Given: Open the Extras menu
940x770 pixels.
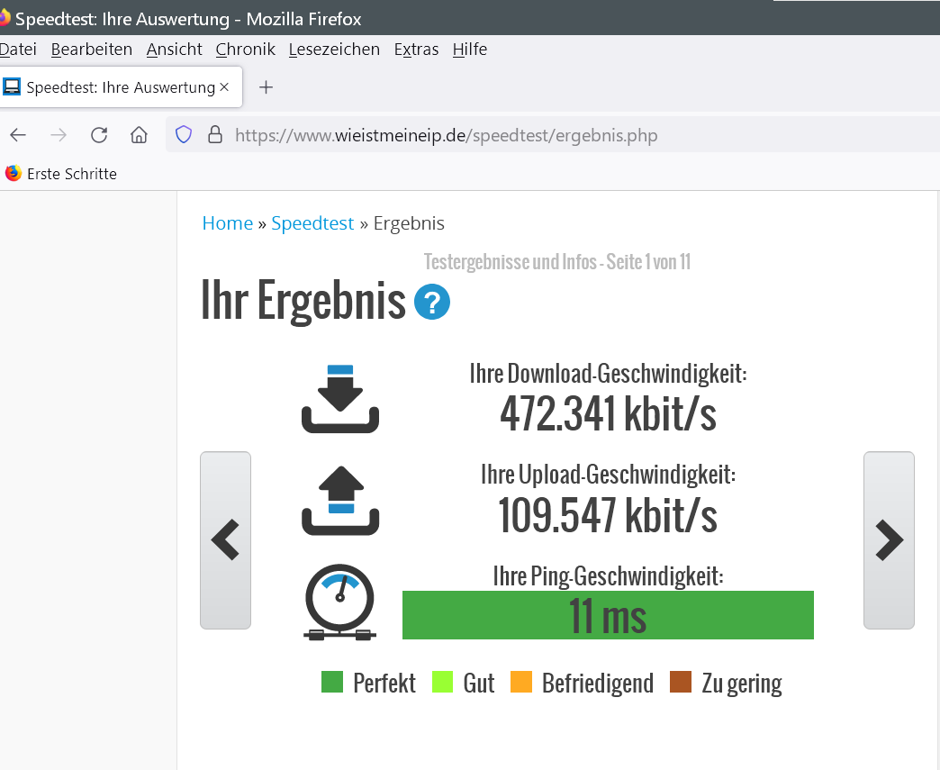Looking at the screenshot, I should pyautogui.click(x=416, y=50).
